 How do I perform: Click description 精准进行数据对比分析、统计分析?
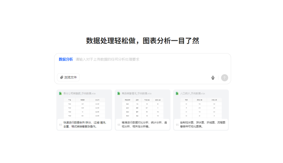point(144,125)
